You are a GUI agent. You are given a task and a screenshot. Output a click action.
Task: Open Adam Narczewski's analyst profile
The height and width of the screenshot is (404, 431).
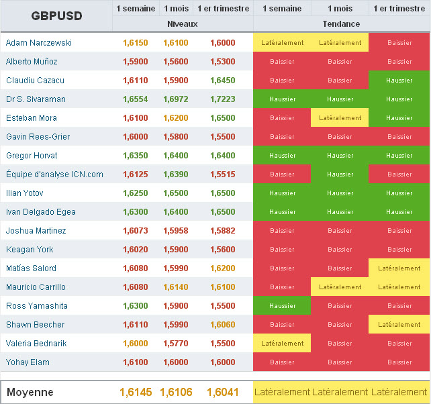click(39, 42)
